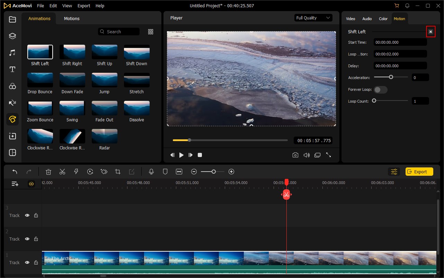Screen dimensions: 444x278
Task: Open the Media folder panel in sidebar
Action: [12, 19]
